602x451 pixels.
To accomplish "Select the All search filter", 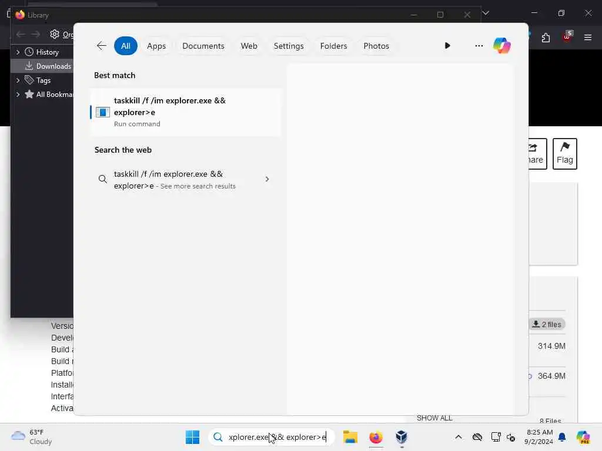I will click(126, 46).
